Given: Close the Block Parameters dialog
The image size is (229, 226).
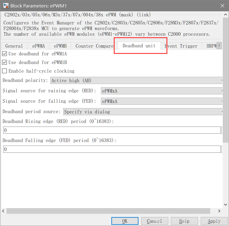Looking at the screenshot, I should click(222, 6).
